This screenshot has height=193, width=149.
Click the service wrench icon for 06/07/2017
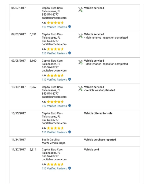click(x=80, y=9)
